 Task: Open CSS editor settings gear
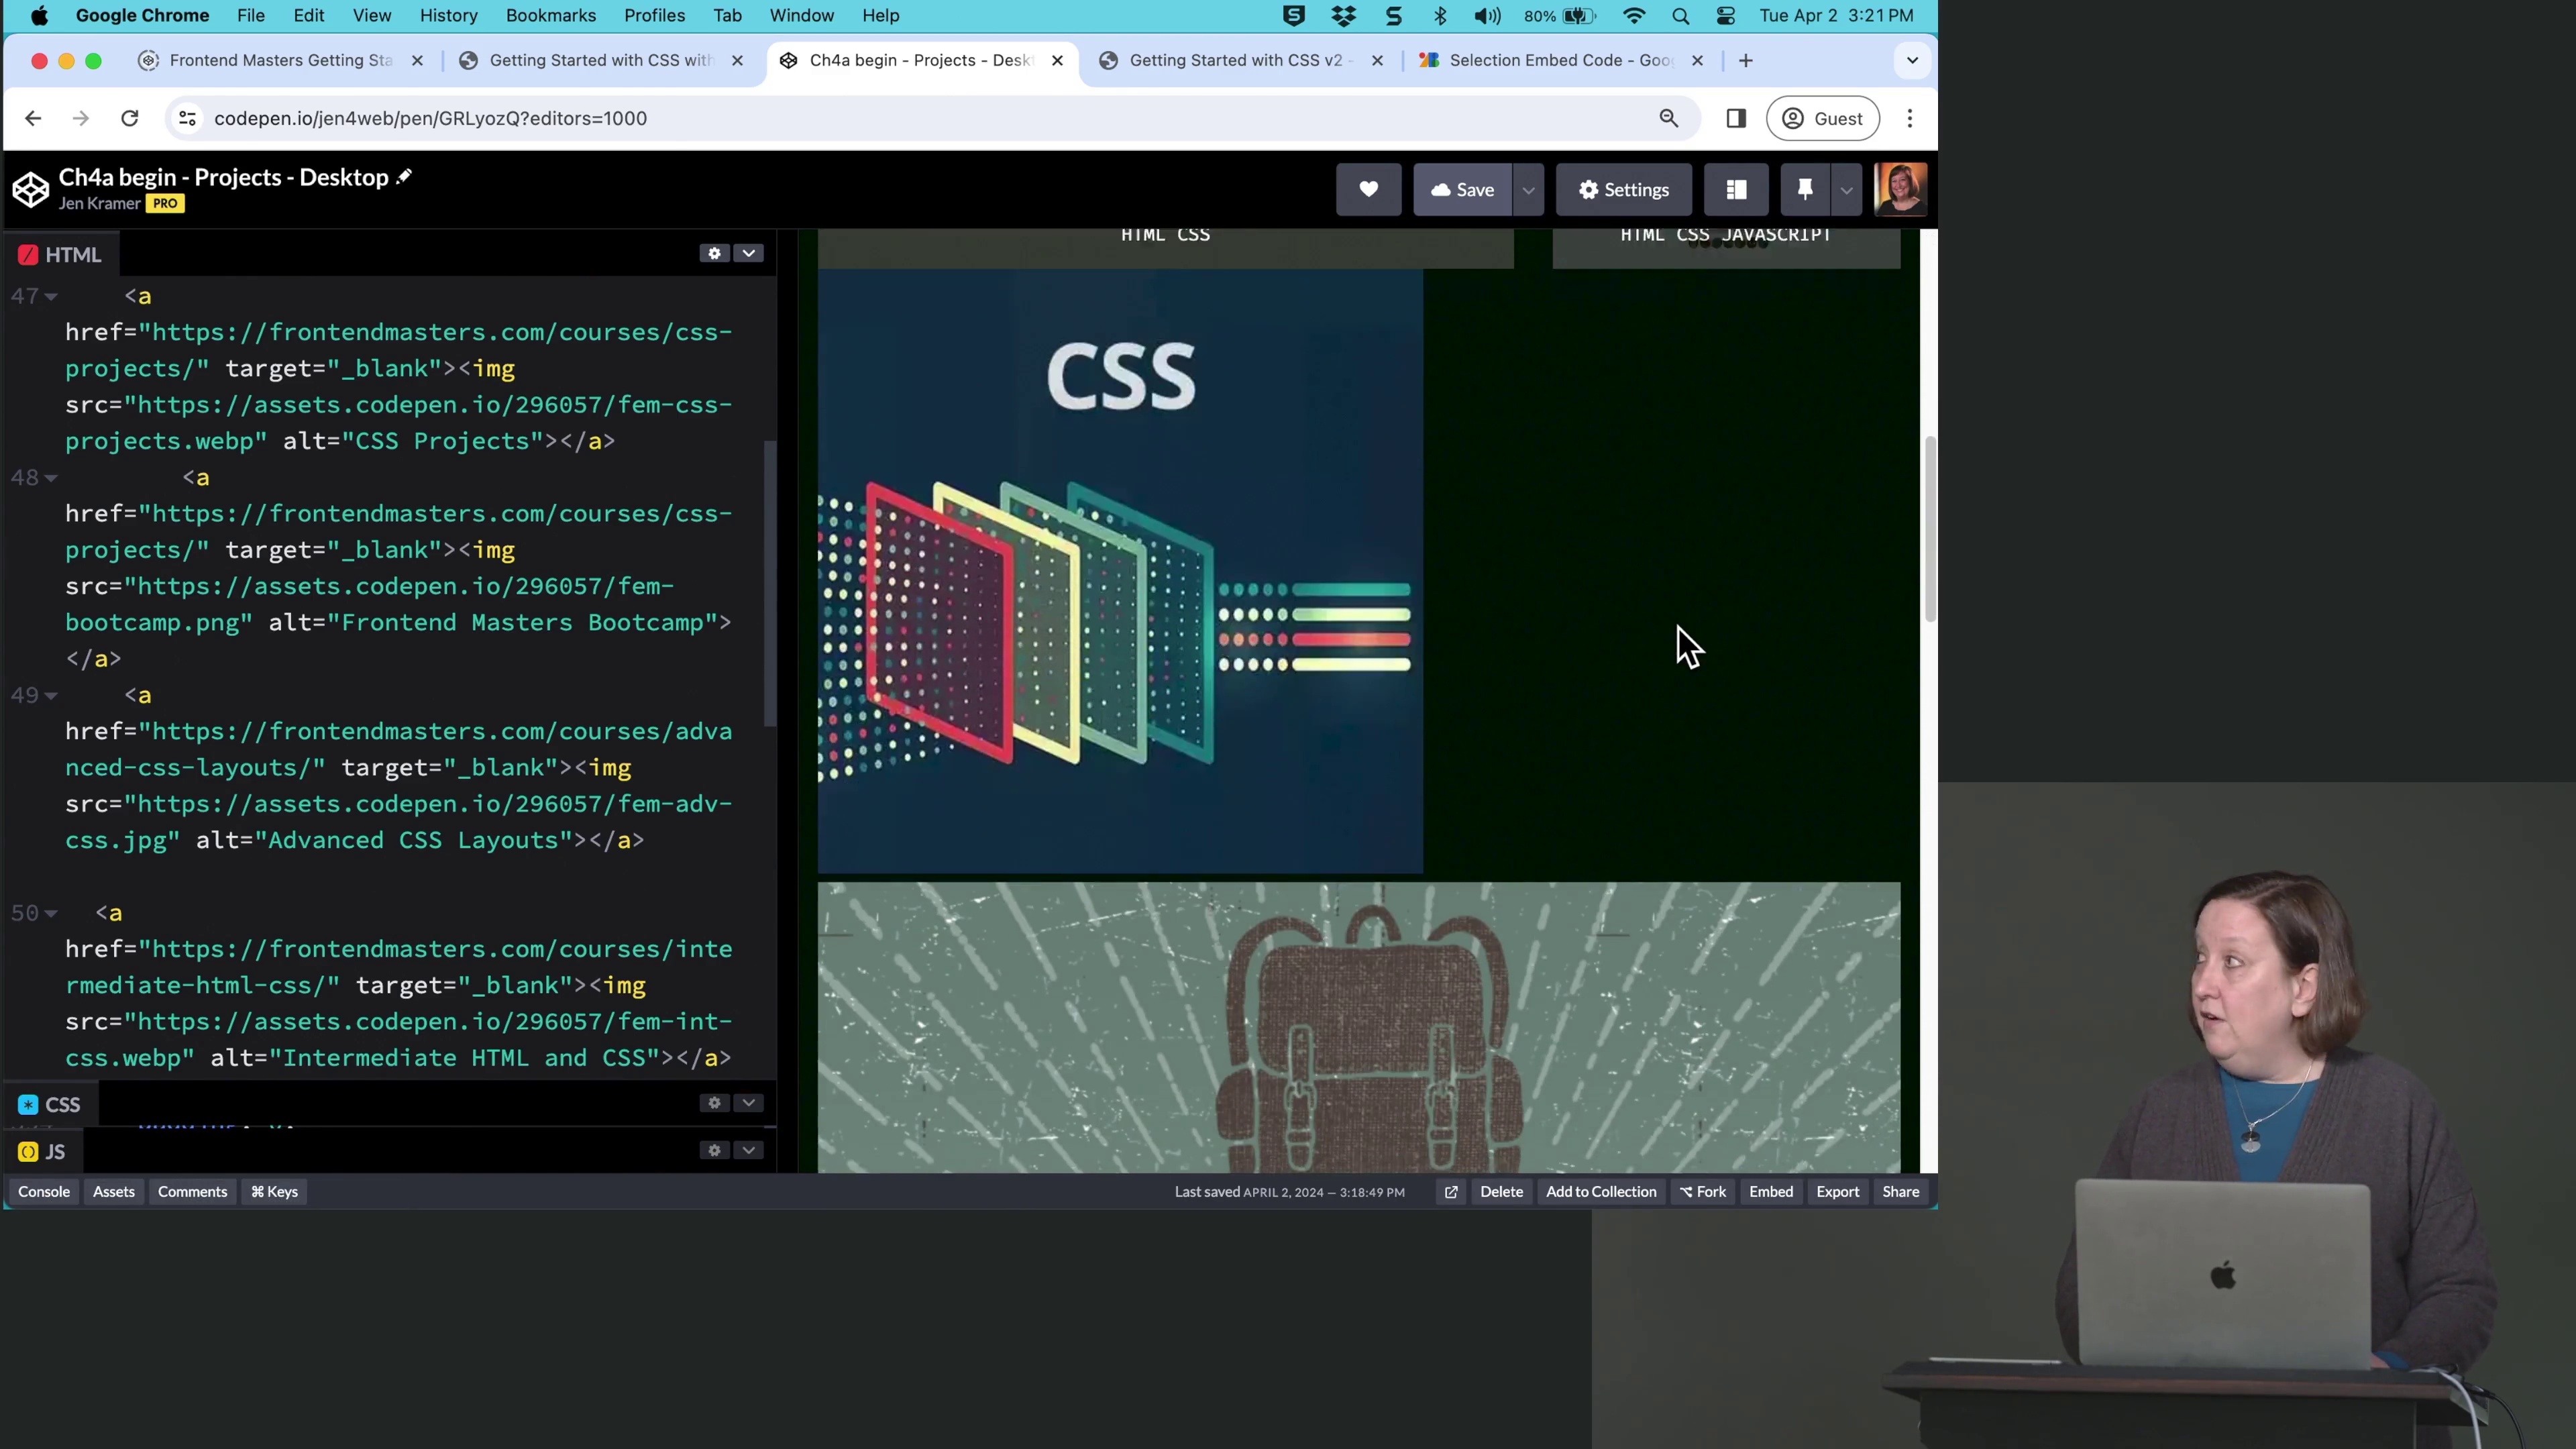(714, 1102)
